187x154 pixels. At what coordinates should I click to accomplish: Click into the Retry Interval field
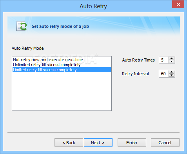pyautogui.click(x=164, y=74)
